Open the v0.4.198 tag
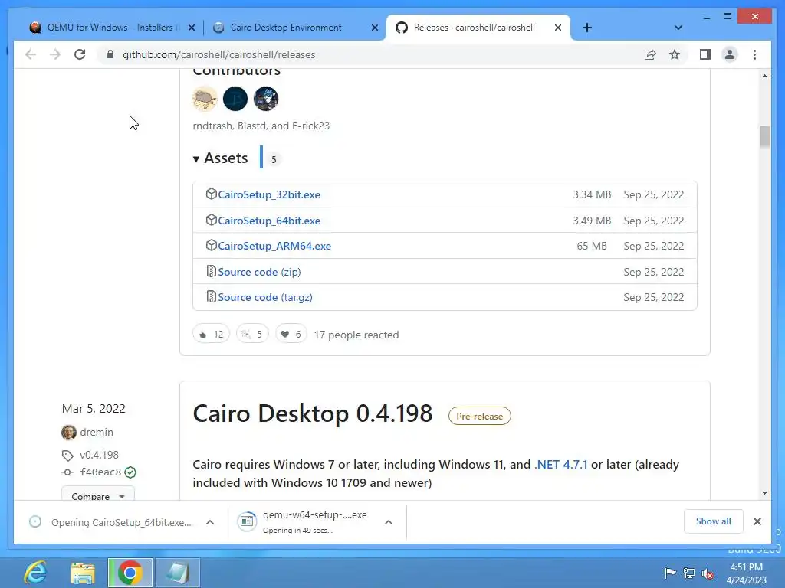 pos(99,455)
